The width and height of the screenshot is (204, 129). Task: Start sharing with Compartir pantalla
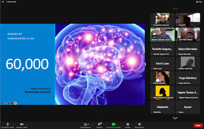(x=114, y=124)
